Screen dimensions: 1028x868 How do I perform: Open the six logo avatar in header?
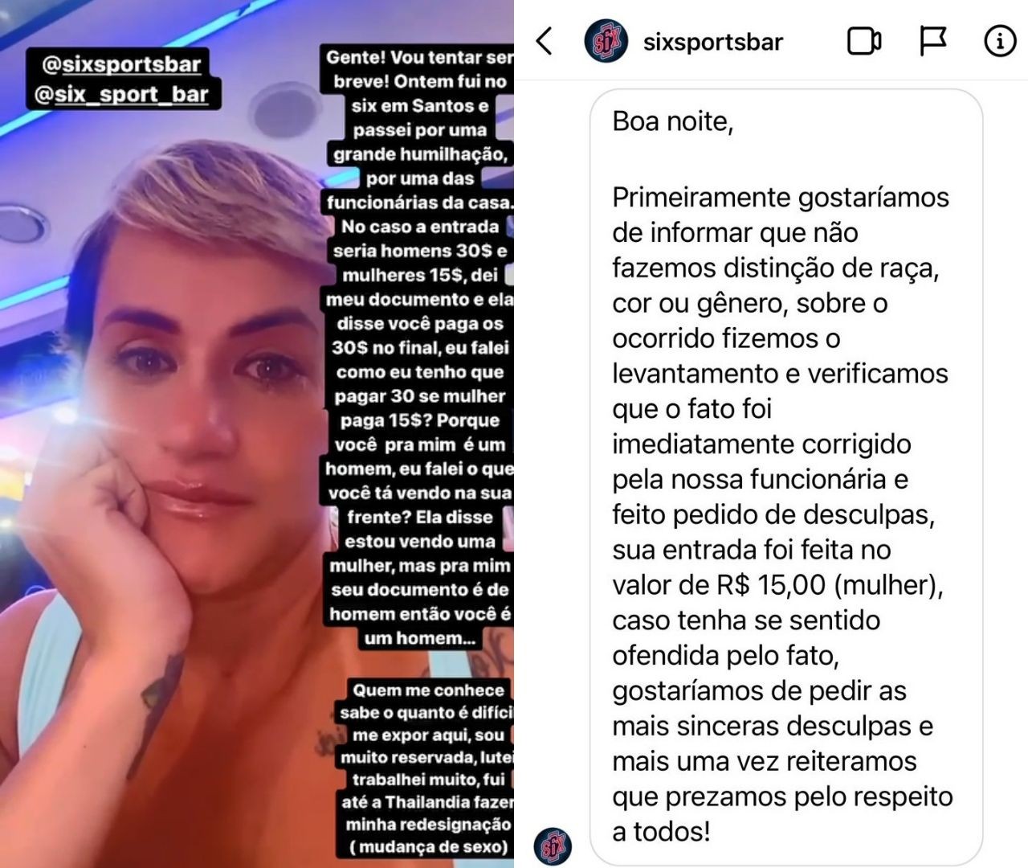606,41
